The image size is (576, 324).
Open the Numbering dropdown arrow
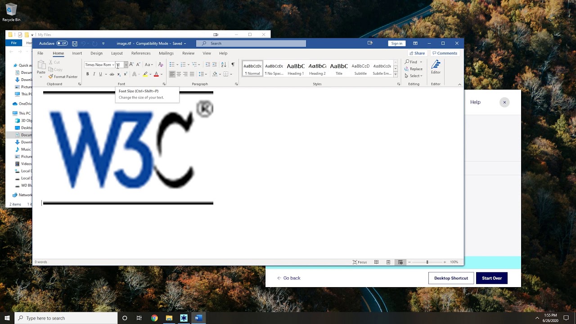pos(189,65)
